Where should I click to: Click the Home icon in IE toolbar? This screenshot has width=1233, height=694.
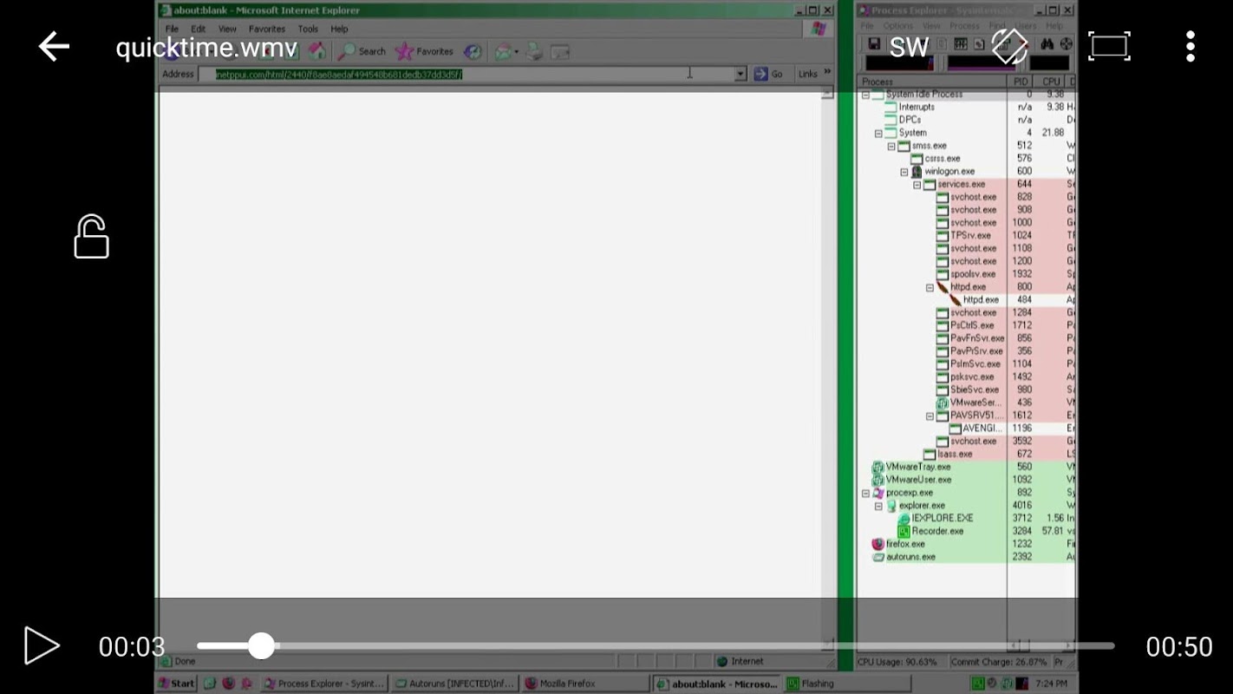point(317,51)
